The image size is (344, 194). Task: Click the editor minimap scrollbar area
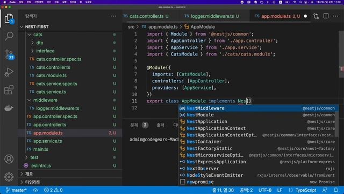pyautogui.click(x=341, y=54)
